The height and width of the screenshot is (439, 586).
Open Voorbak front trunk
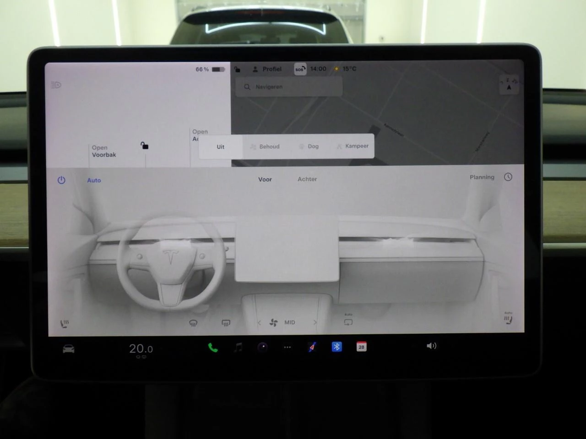[x=104, y=151]
